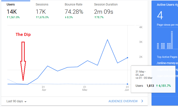The width and height of the screenshot is (178, 107).
Task: Click the Active Users right now heading
Action: tap(167, 5)
